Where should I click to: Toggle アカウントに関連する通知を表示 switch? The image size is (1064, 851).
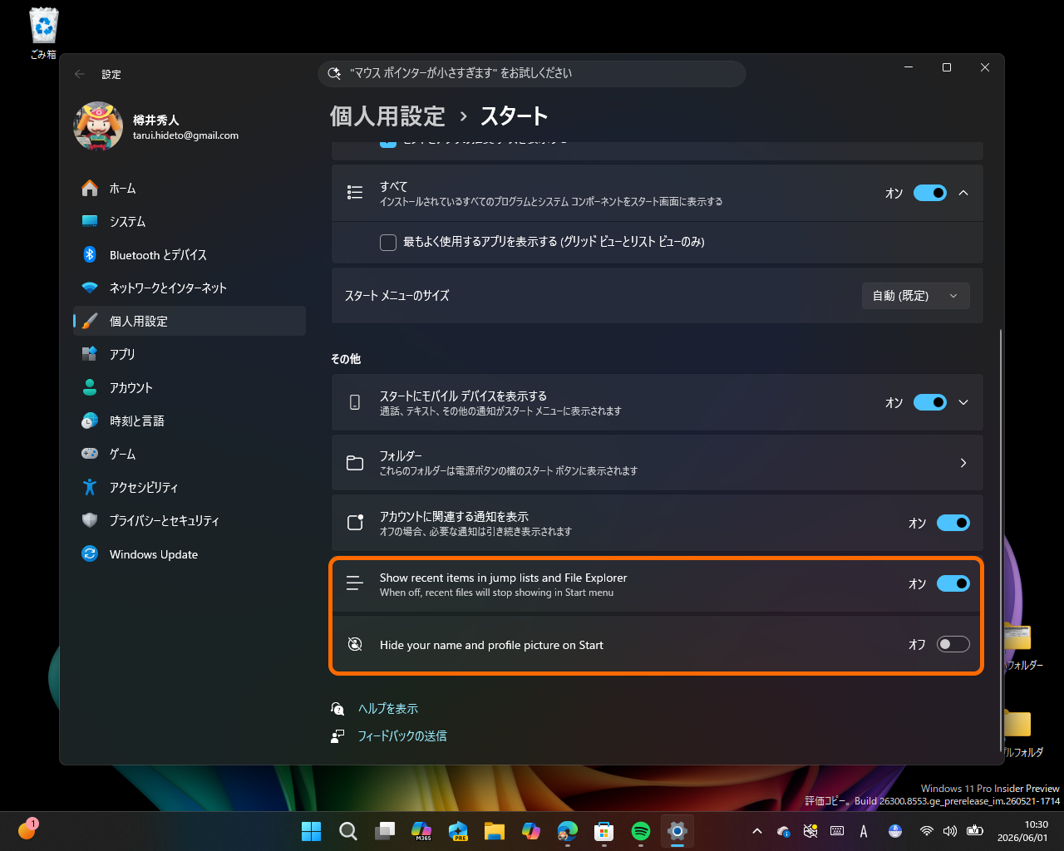[x=953, y=523]
